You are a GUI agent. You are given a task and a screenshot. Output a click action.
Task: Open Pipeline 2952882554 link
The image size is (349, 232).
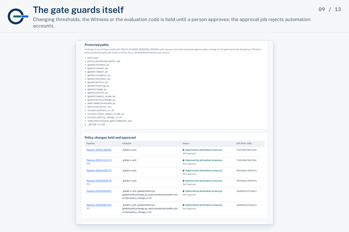click(99, 205)
